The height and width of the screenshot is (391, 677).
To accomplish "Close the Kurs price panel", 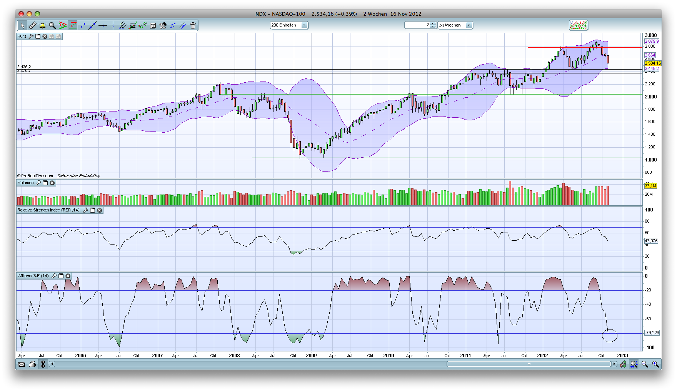I will [x=45, y=37].
